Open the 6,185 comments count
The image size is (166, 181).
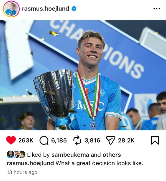pos(59,140)
